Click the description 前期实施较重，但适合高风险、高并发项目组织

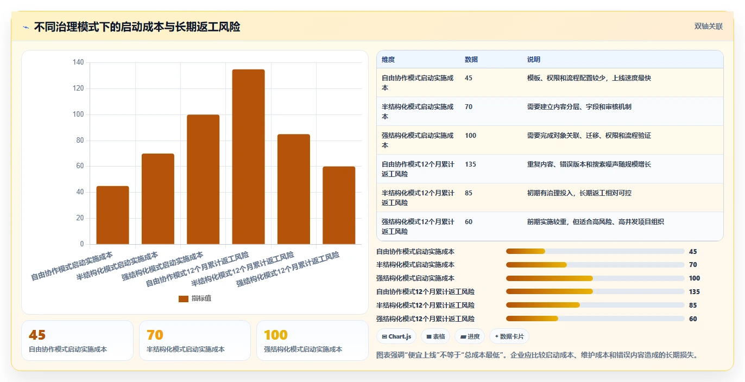tap(595, 221)
